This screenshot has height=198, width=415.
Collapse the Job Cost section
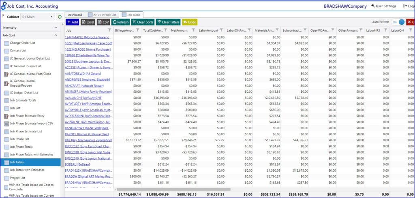[x=30, y=35]
